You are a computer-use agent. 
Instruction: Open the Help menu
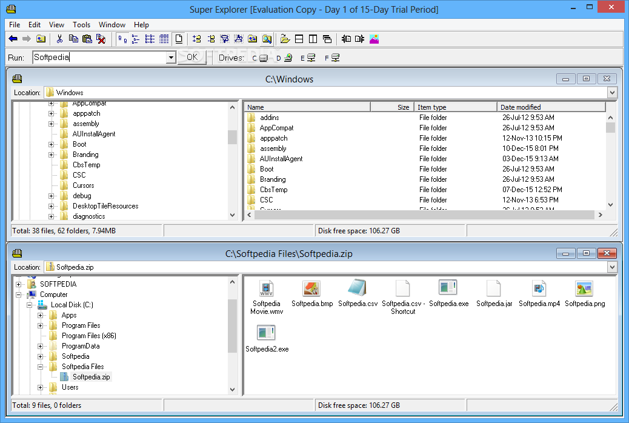pos(141,24)
